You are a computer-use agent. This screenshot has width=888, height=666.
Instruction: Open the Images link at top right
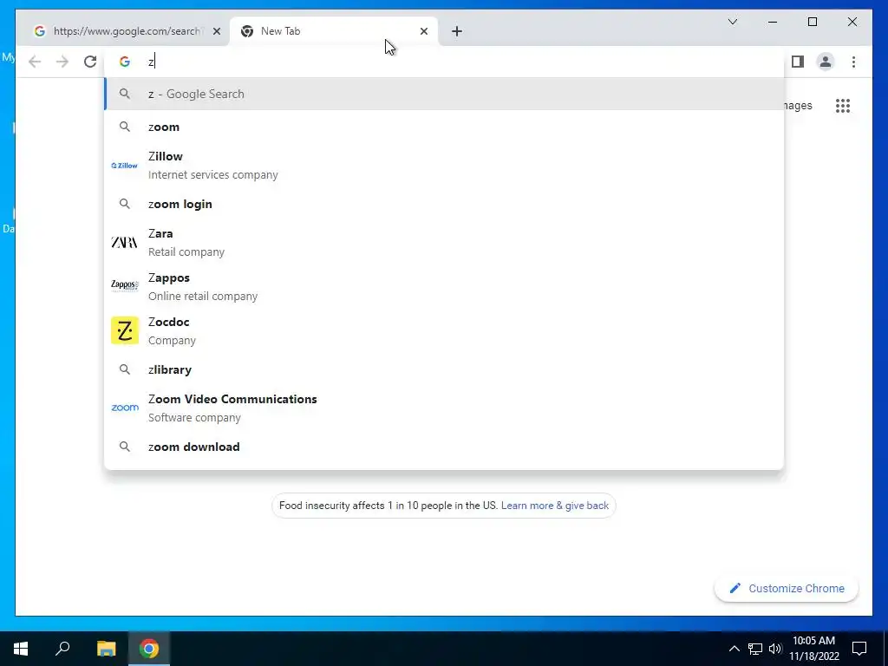tap(798, 105)
